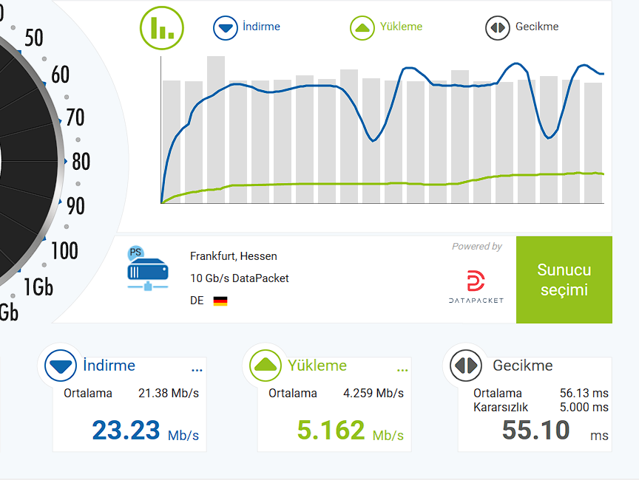Click the green bar chart icon
Screen dimensions: 639x480
pos(162,28)
